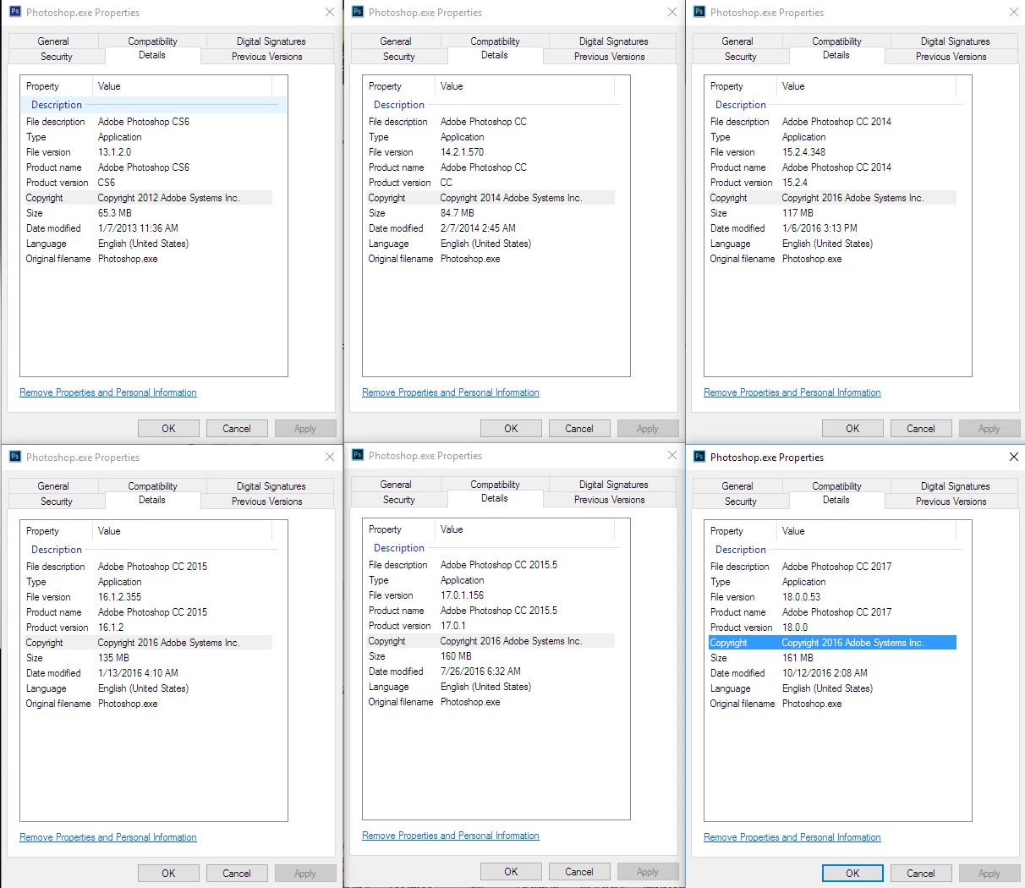Click OK in the 16.1.2.355 properties window
Screen dimensions: 1025x888
[168, 873]
